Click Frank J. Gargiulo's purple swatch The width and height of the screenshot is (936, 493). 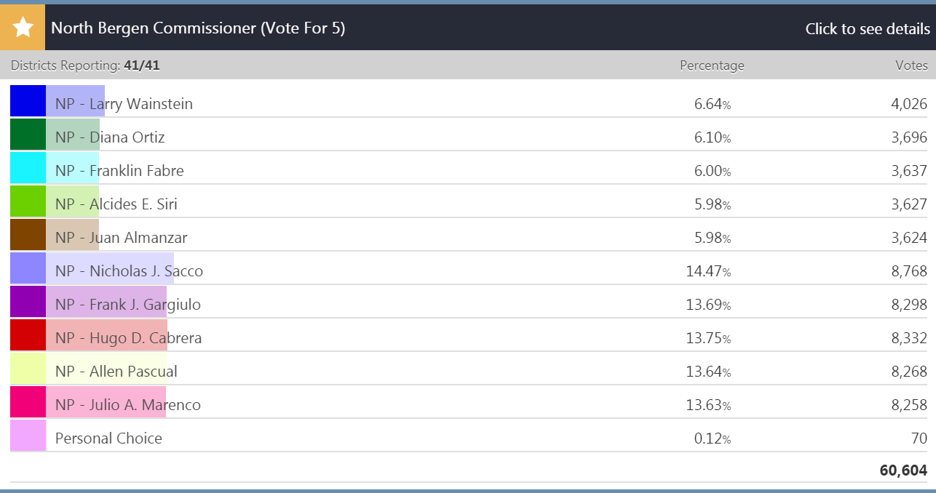pos(28,302)
